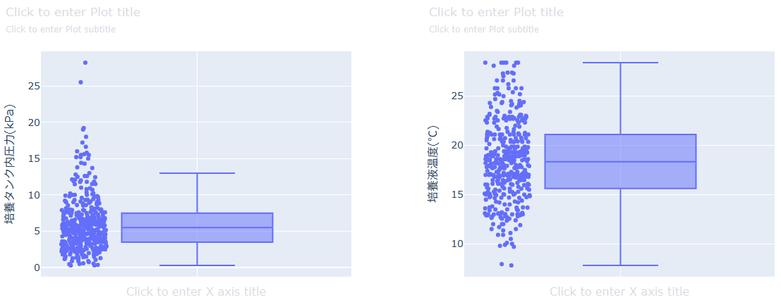Select the second-highest pressure outlier point
The width and height of the screenshot is (781, 302).
click(80, 82)
